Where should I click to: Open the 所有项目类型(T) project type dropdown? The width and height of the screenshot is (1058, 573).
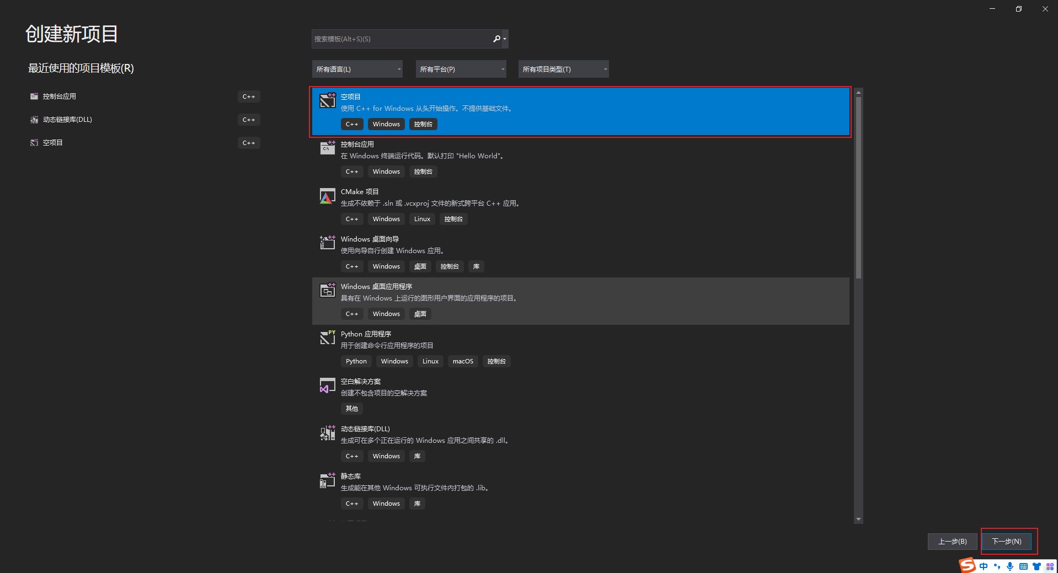[564, 69]
